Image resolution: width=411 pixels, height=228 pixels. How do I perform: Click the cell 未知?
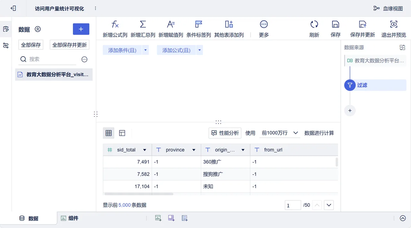pyautogui.click(x=225, y=186)
